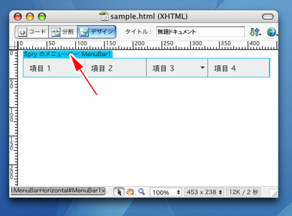Open the 453 x 238 window size dropdown

[x=204, y=192]
